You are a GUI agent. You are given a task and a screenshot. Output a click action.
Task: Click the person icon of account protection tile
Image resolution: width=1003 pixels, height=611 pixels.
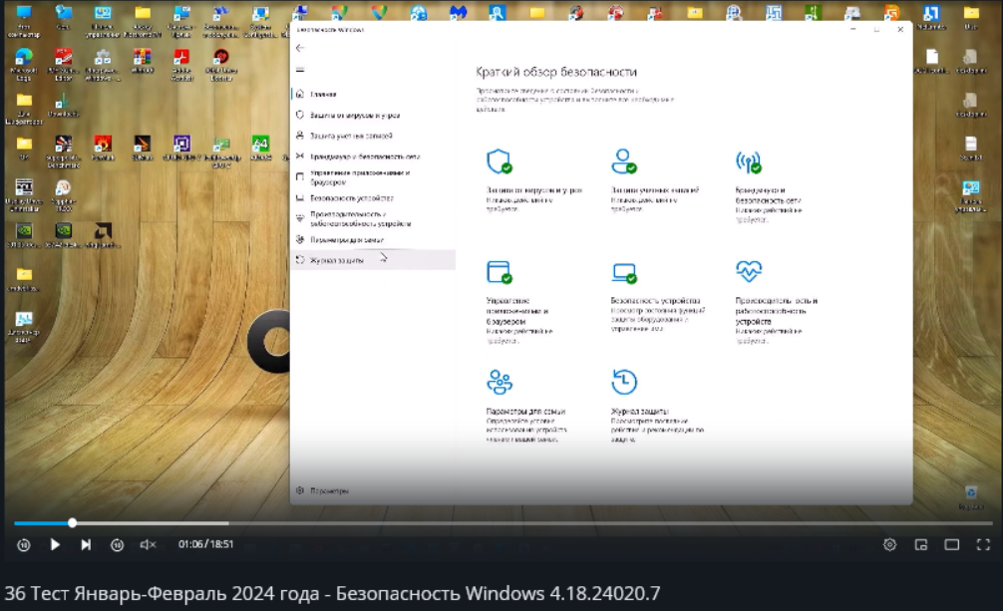coord(624,161)
